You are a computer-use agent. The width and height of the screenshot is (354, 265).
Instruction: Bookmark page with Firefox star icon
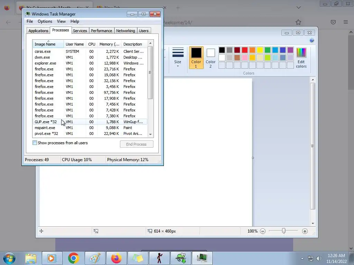(298, 22)
